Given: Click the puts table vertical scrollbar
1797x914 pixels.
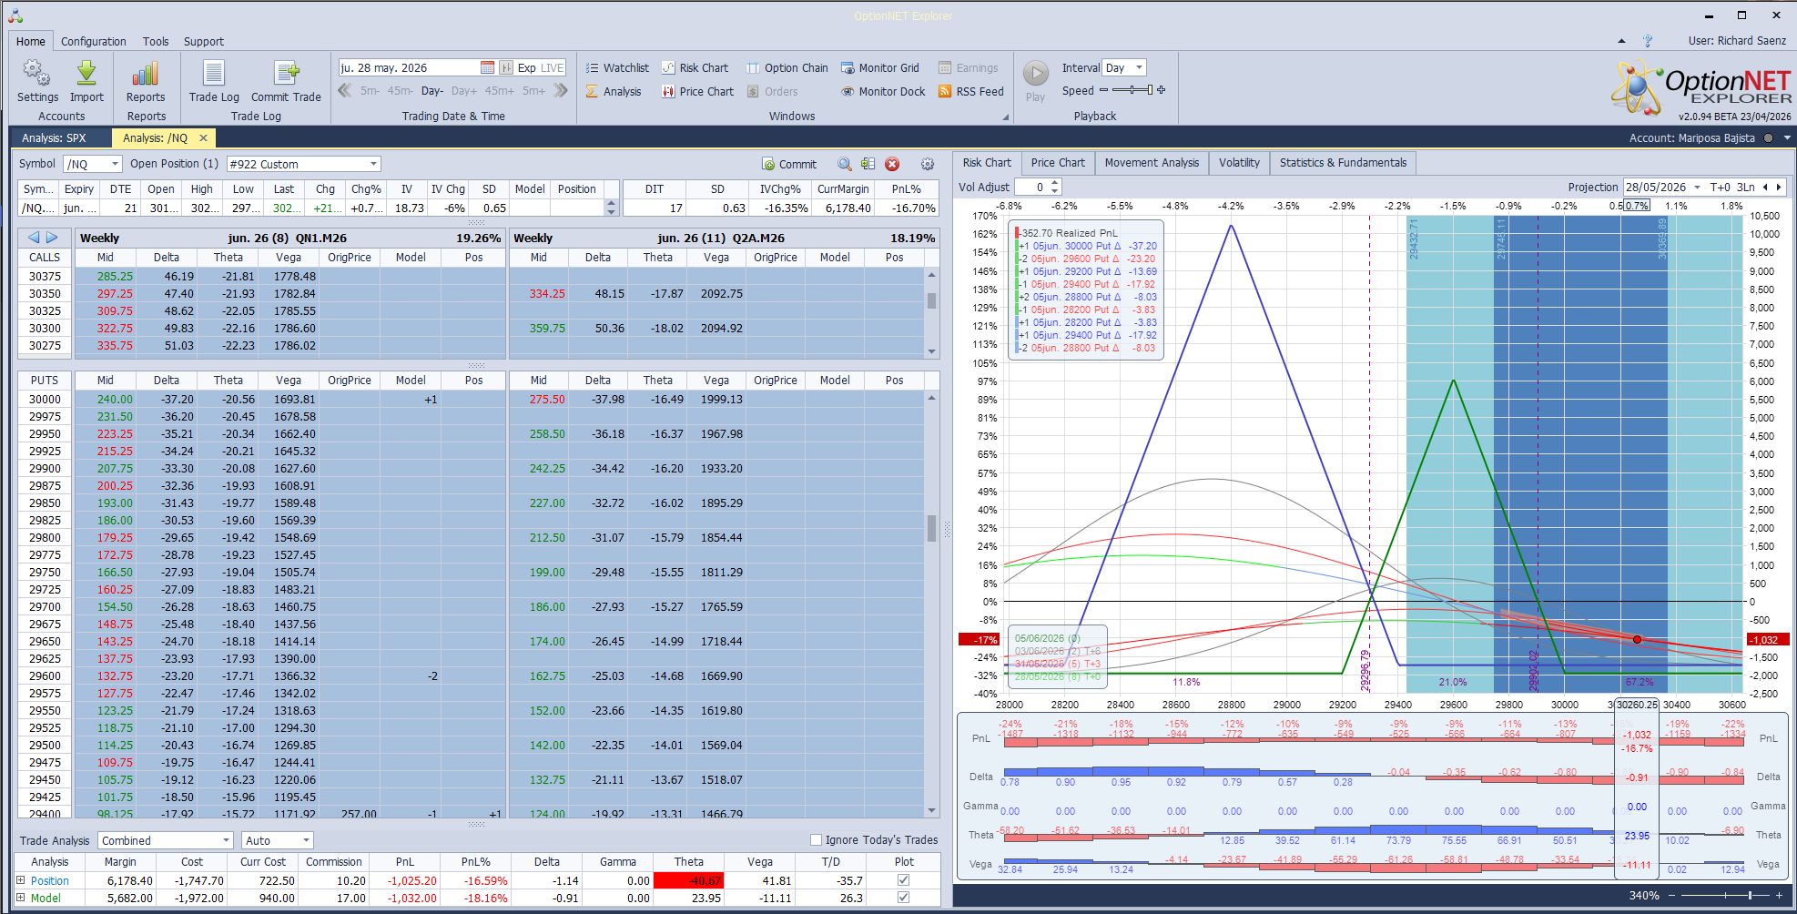Looking at the screenshot, I should coord(931,604).
